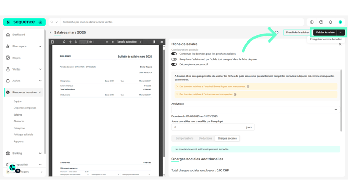Screen dimensions: 348x195
Task: Open Entreprise in the sidebar
Action: coord(19,128)
